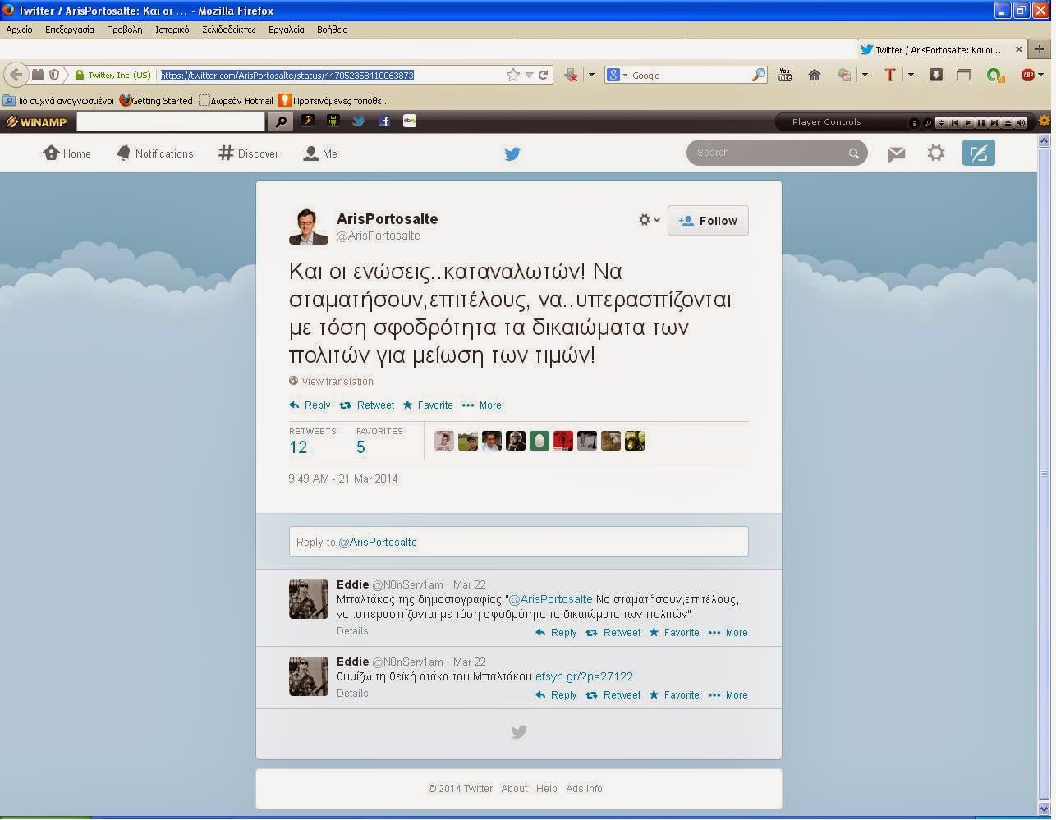Open the Σελιδοδείκτες menu
1056x820 pixels.
[229, 30]
